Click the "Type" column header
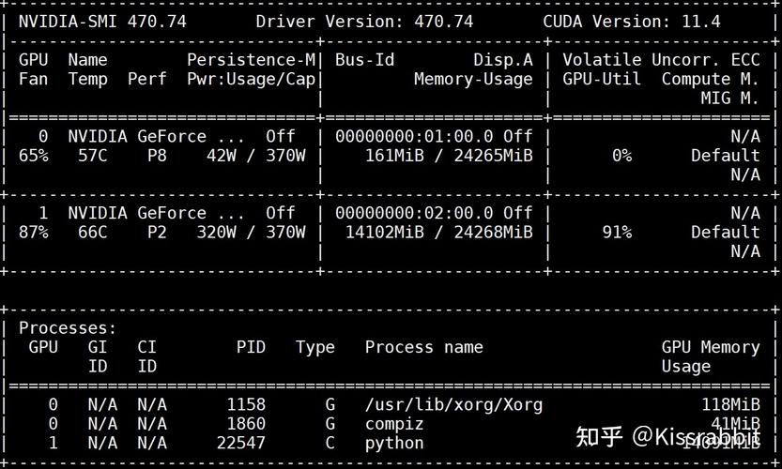 click(314, 348)
